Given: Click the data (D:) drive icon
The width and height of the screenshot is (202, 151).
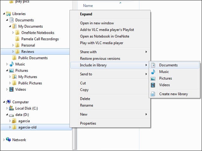Looking at the screenshot, I should pyautogui.click(x=11, y=115).
